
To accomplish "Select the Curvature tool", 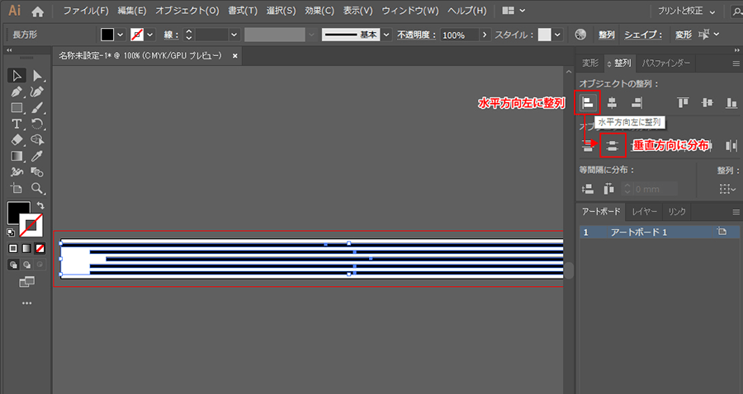I will click(x=37, y=91).
